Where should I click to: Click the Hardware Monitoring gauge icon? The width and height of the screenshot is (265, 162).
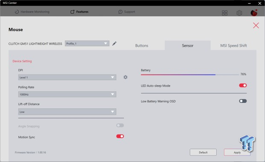(17, 12)
